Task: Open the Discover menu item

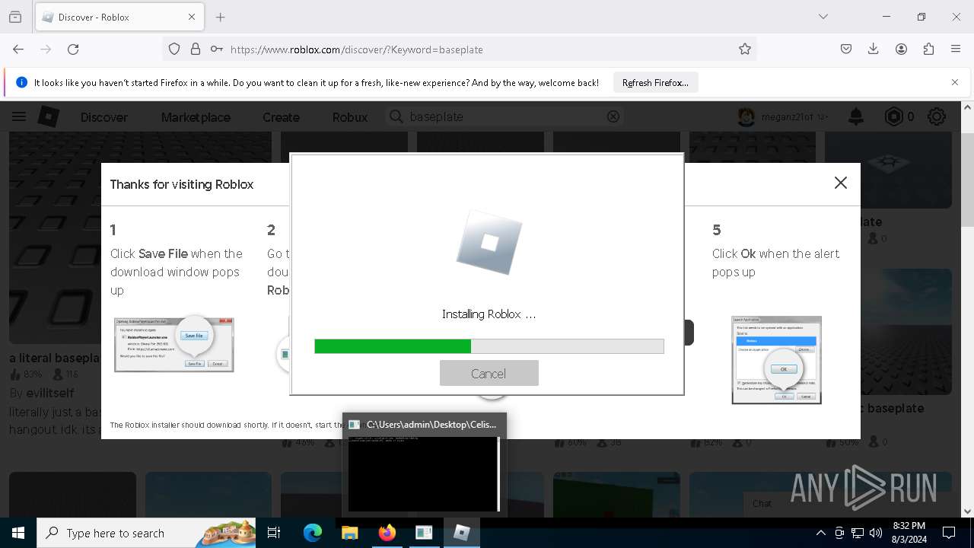Action: [104, 117]
